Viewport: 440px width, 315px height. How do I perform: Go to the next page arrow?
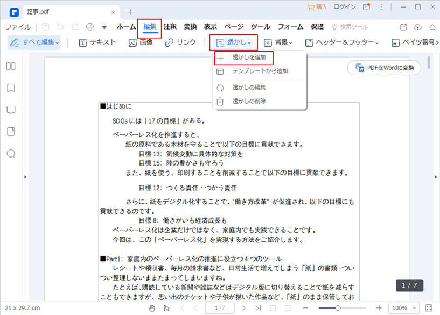pyautogui.click(x=243, y=308)
